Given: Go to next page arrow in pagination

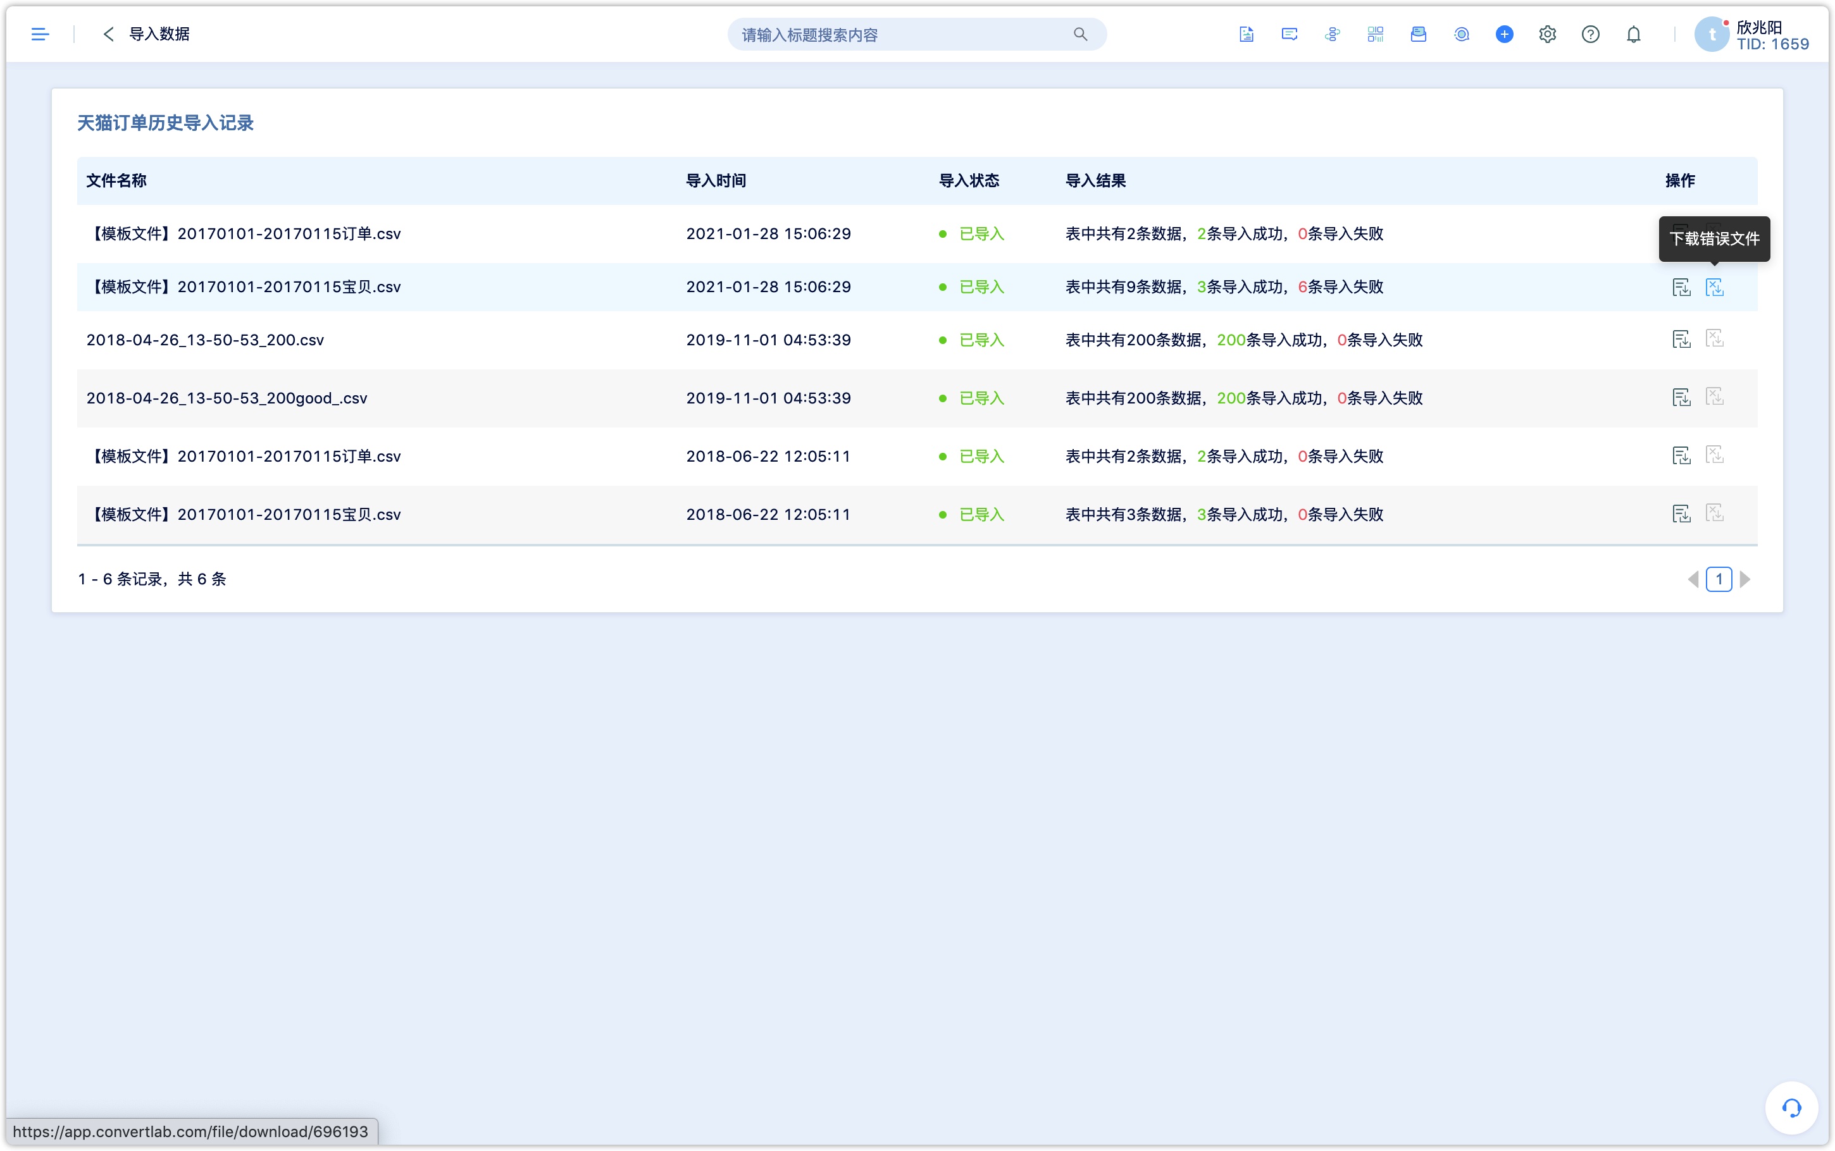Looking at the screenshot, I should 1745,579.
